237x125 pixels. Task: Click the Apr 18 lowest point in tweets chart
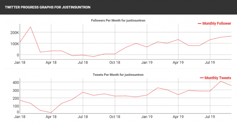coord(51,113)
